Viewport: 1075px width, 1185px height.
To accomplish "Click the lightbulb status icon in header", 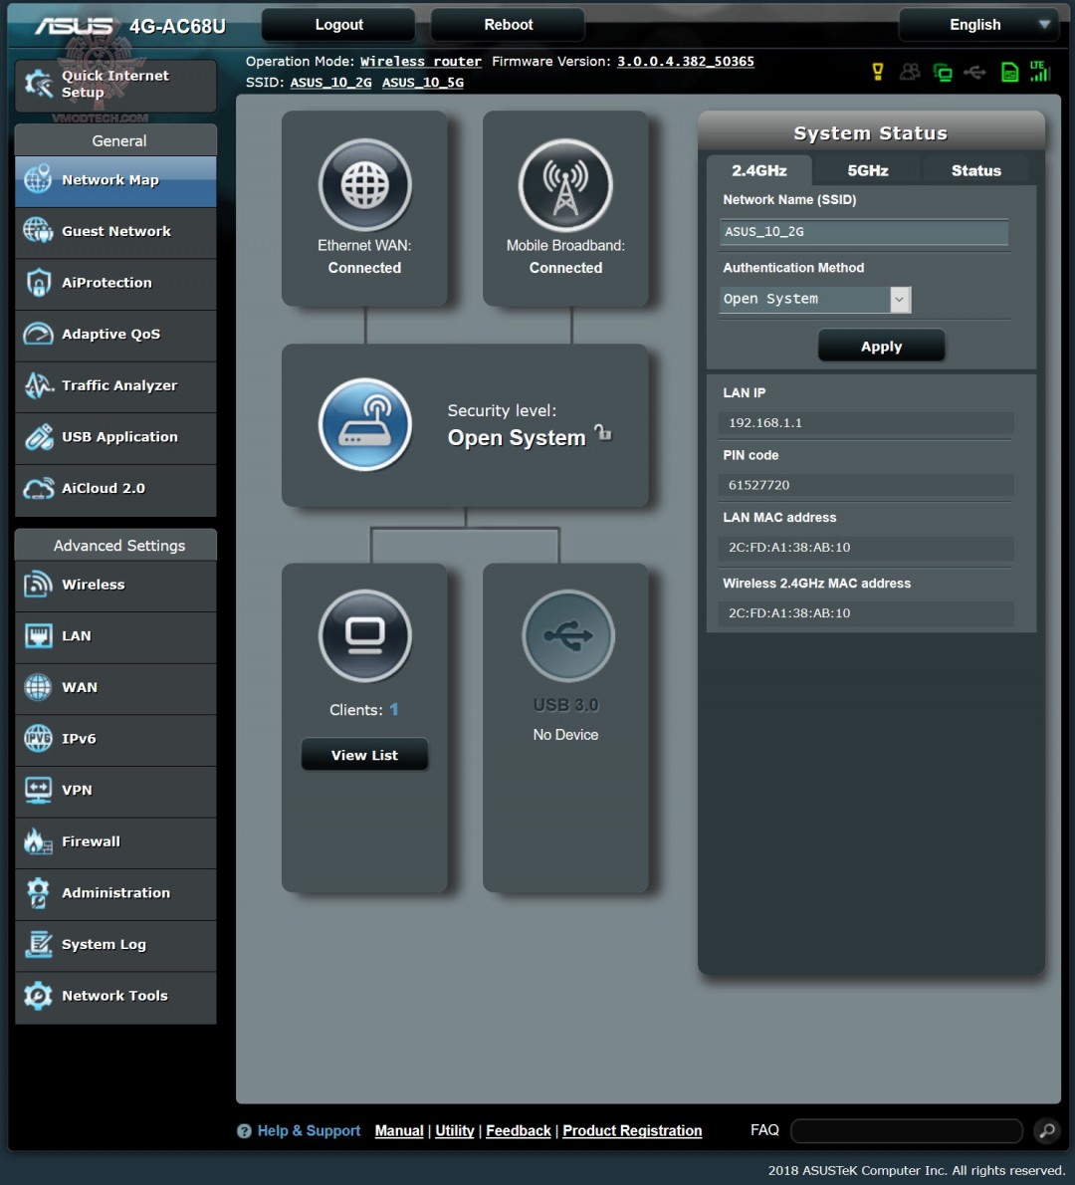I will click(x=878, y=72).
